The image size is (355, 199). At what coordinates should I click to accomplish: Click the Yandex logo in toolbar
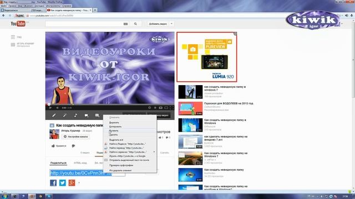coord(19,15)
